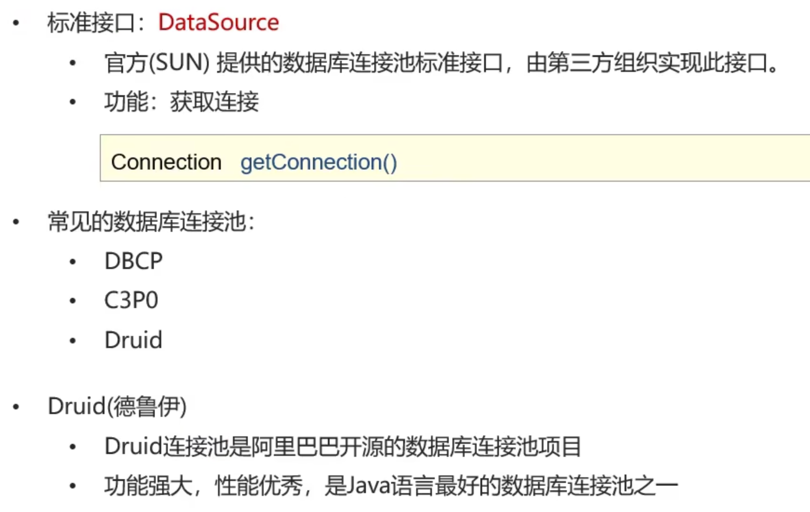Click bullet point beside 标准接口
Image resolution: width=810 pixels, height=512 pixels.
point(17,24)
